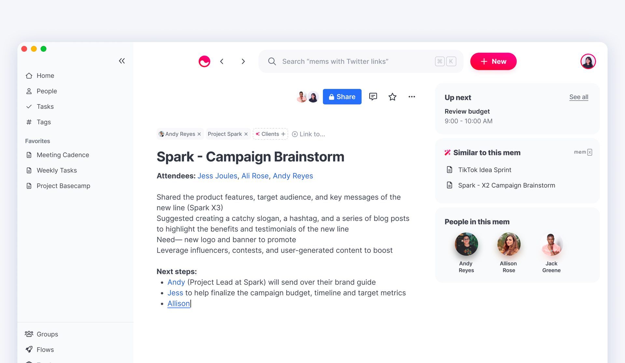Click the New mem button
The width and height of the screenshot is (625, 363).
coord(493,61)
